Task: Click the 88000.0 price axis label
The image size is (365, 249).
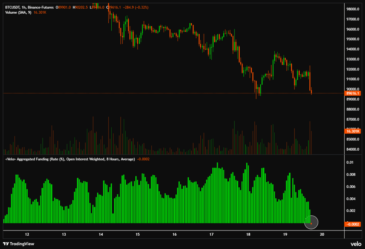Action: [x=353, y=109]
